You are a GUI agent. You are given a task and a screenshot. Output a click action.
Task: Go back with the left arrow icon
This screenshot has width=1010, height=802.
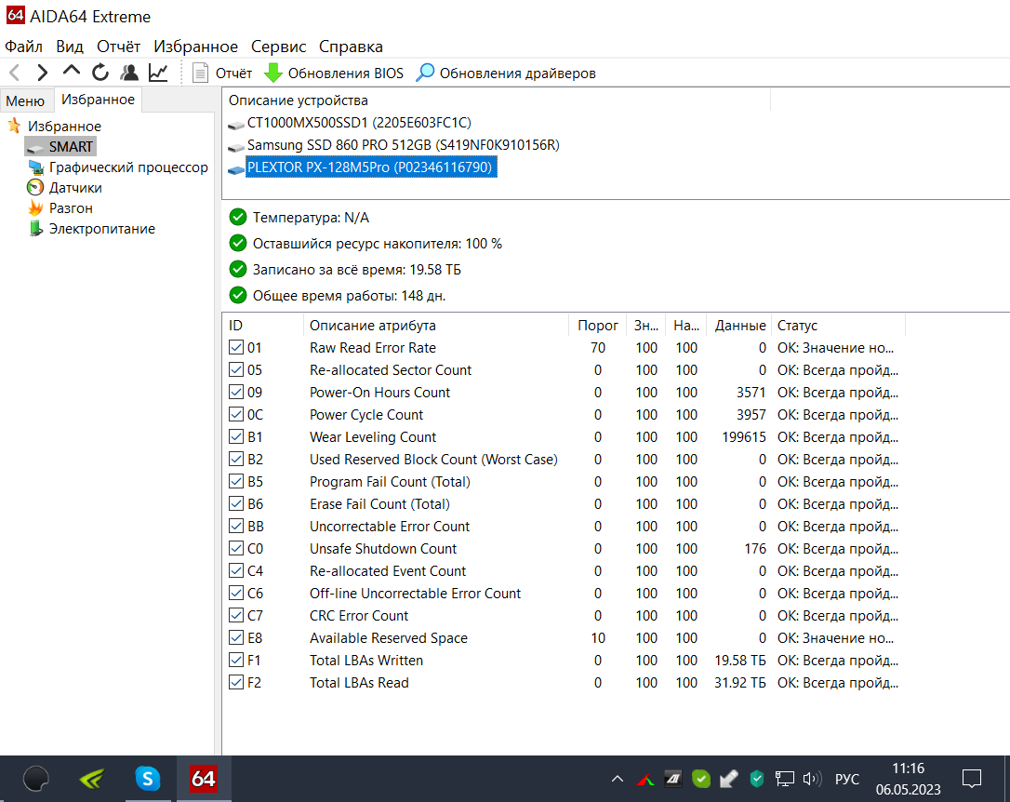click(15, 73)
